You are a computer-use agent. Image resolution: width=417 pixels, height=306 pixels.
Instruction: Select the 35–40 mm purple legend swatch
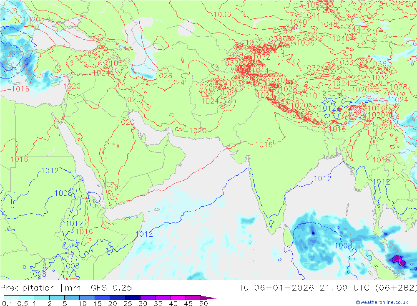163,298
